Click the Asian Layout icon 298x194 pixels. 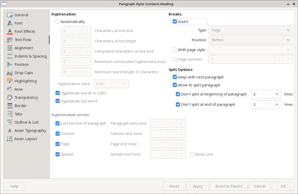coord(10,139)
